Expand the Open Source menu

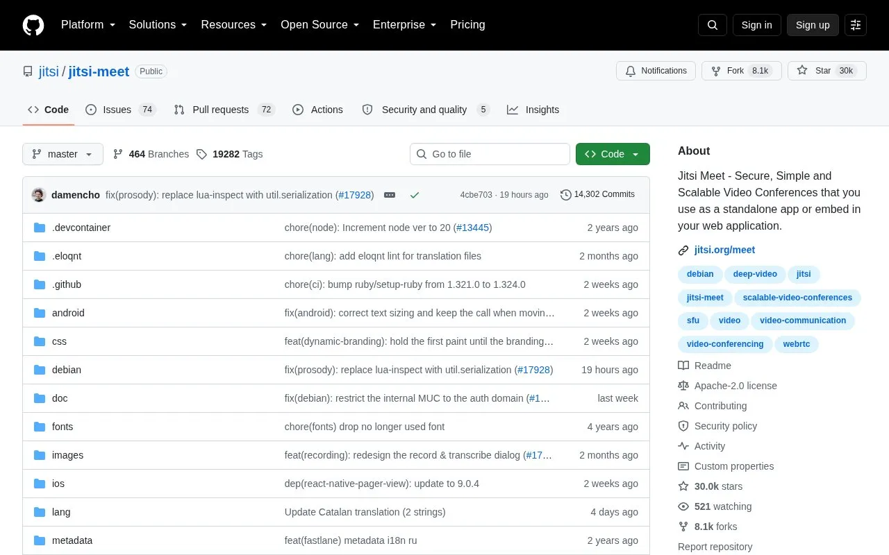[x=319, y=25]
